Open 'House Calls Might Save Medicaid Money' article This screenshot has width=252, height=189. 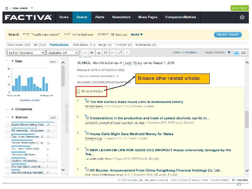click(132, 134)
